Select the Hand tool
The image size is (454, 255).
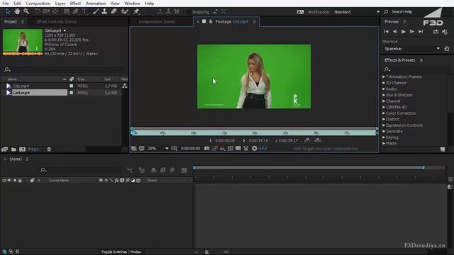pyautogui.click(x=17, y=11)
